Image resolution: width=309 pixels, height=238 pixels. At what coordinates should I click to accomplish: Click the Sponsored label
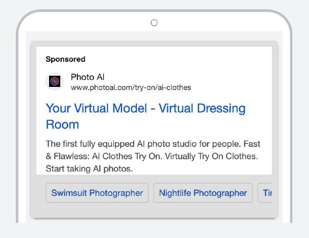tap(65, 59)
